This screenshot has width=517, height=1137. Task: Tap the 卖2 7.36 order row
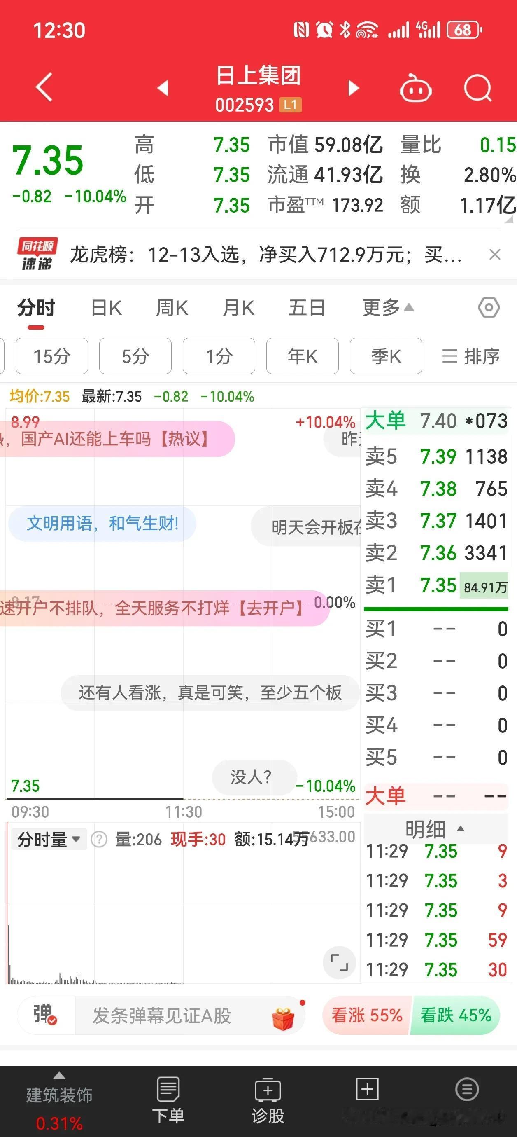[436, 553]
